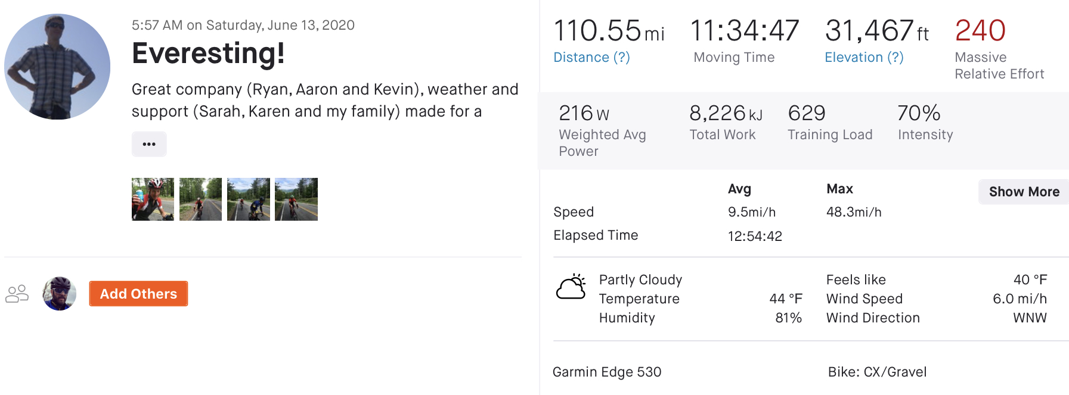Click the Everesting! activity title
Image resolution: width=1069 pixels, height=395 pixels.
pyautogui.click(x=208, y=54)
